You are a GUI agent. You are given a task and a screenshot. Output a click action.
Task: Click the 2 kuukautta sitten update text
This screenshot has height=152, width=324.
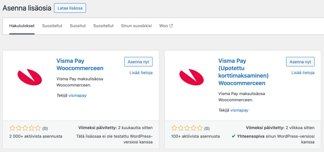[135, 128]
